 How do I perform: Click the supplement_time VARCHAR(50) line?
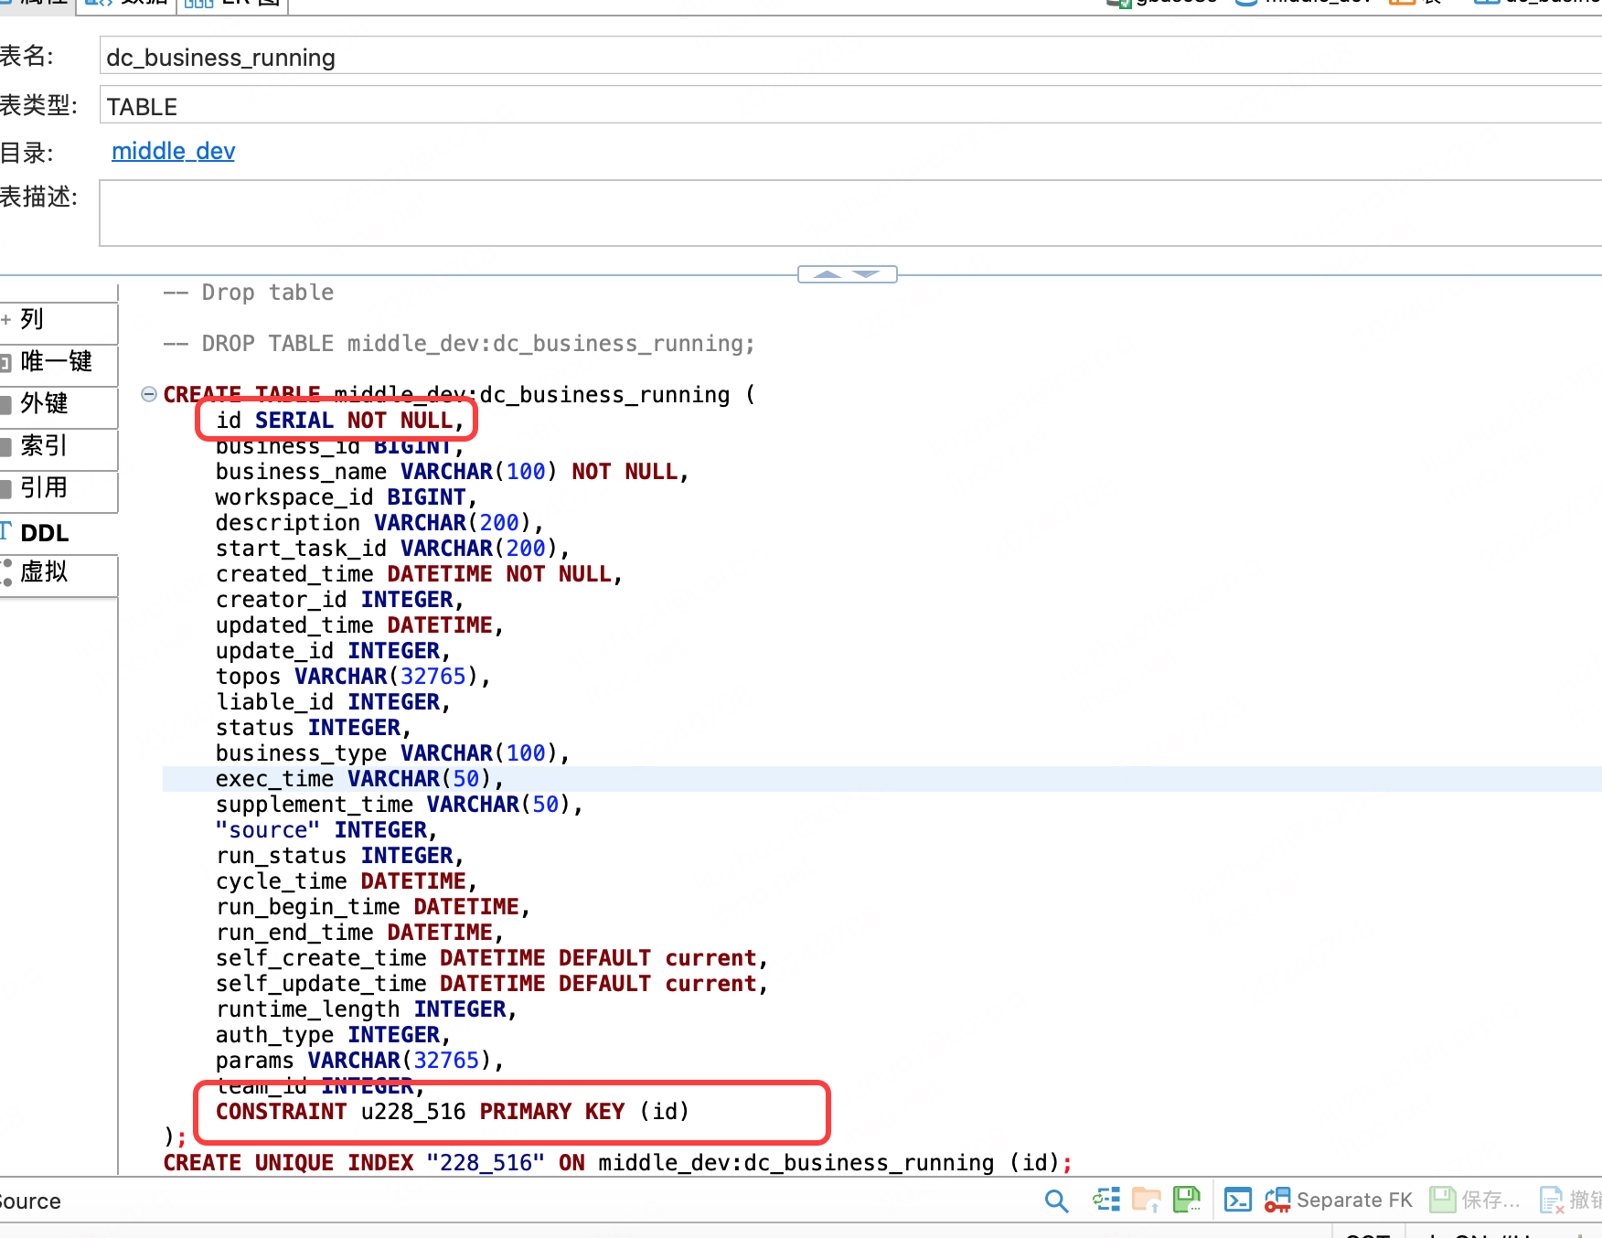400,805
